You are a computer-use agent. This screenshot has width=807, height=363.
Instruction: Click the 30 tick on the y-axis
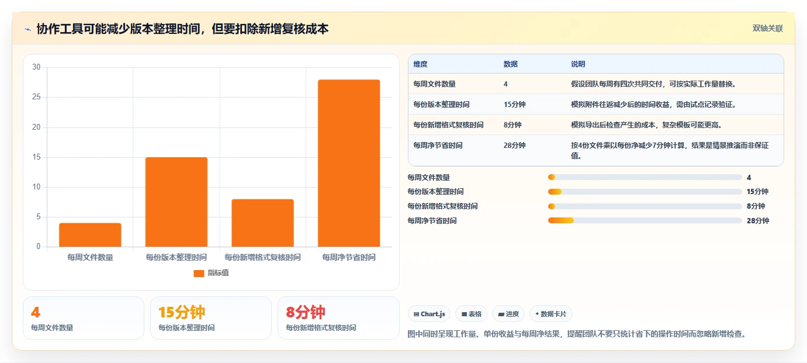(x=36, y=67)
